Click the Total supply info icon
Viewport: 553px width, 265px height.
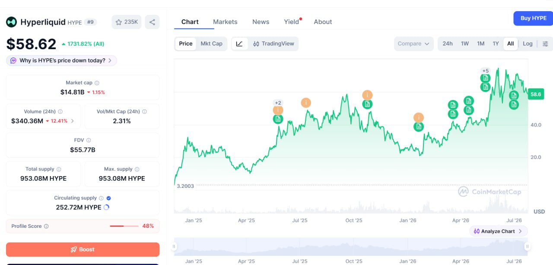pyautogui.click(x=59, y=169)
